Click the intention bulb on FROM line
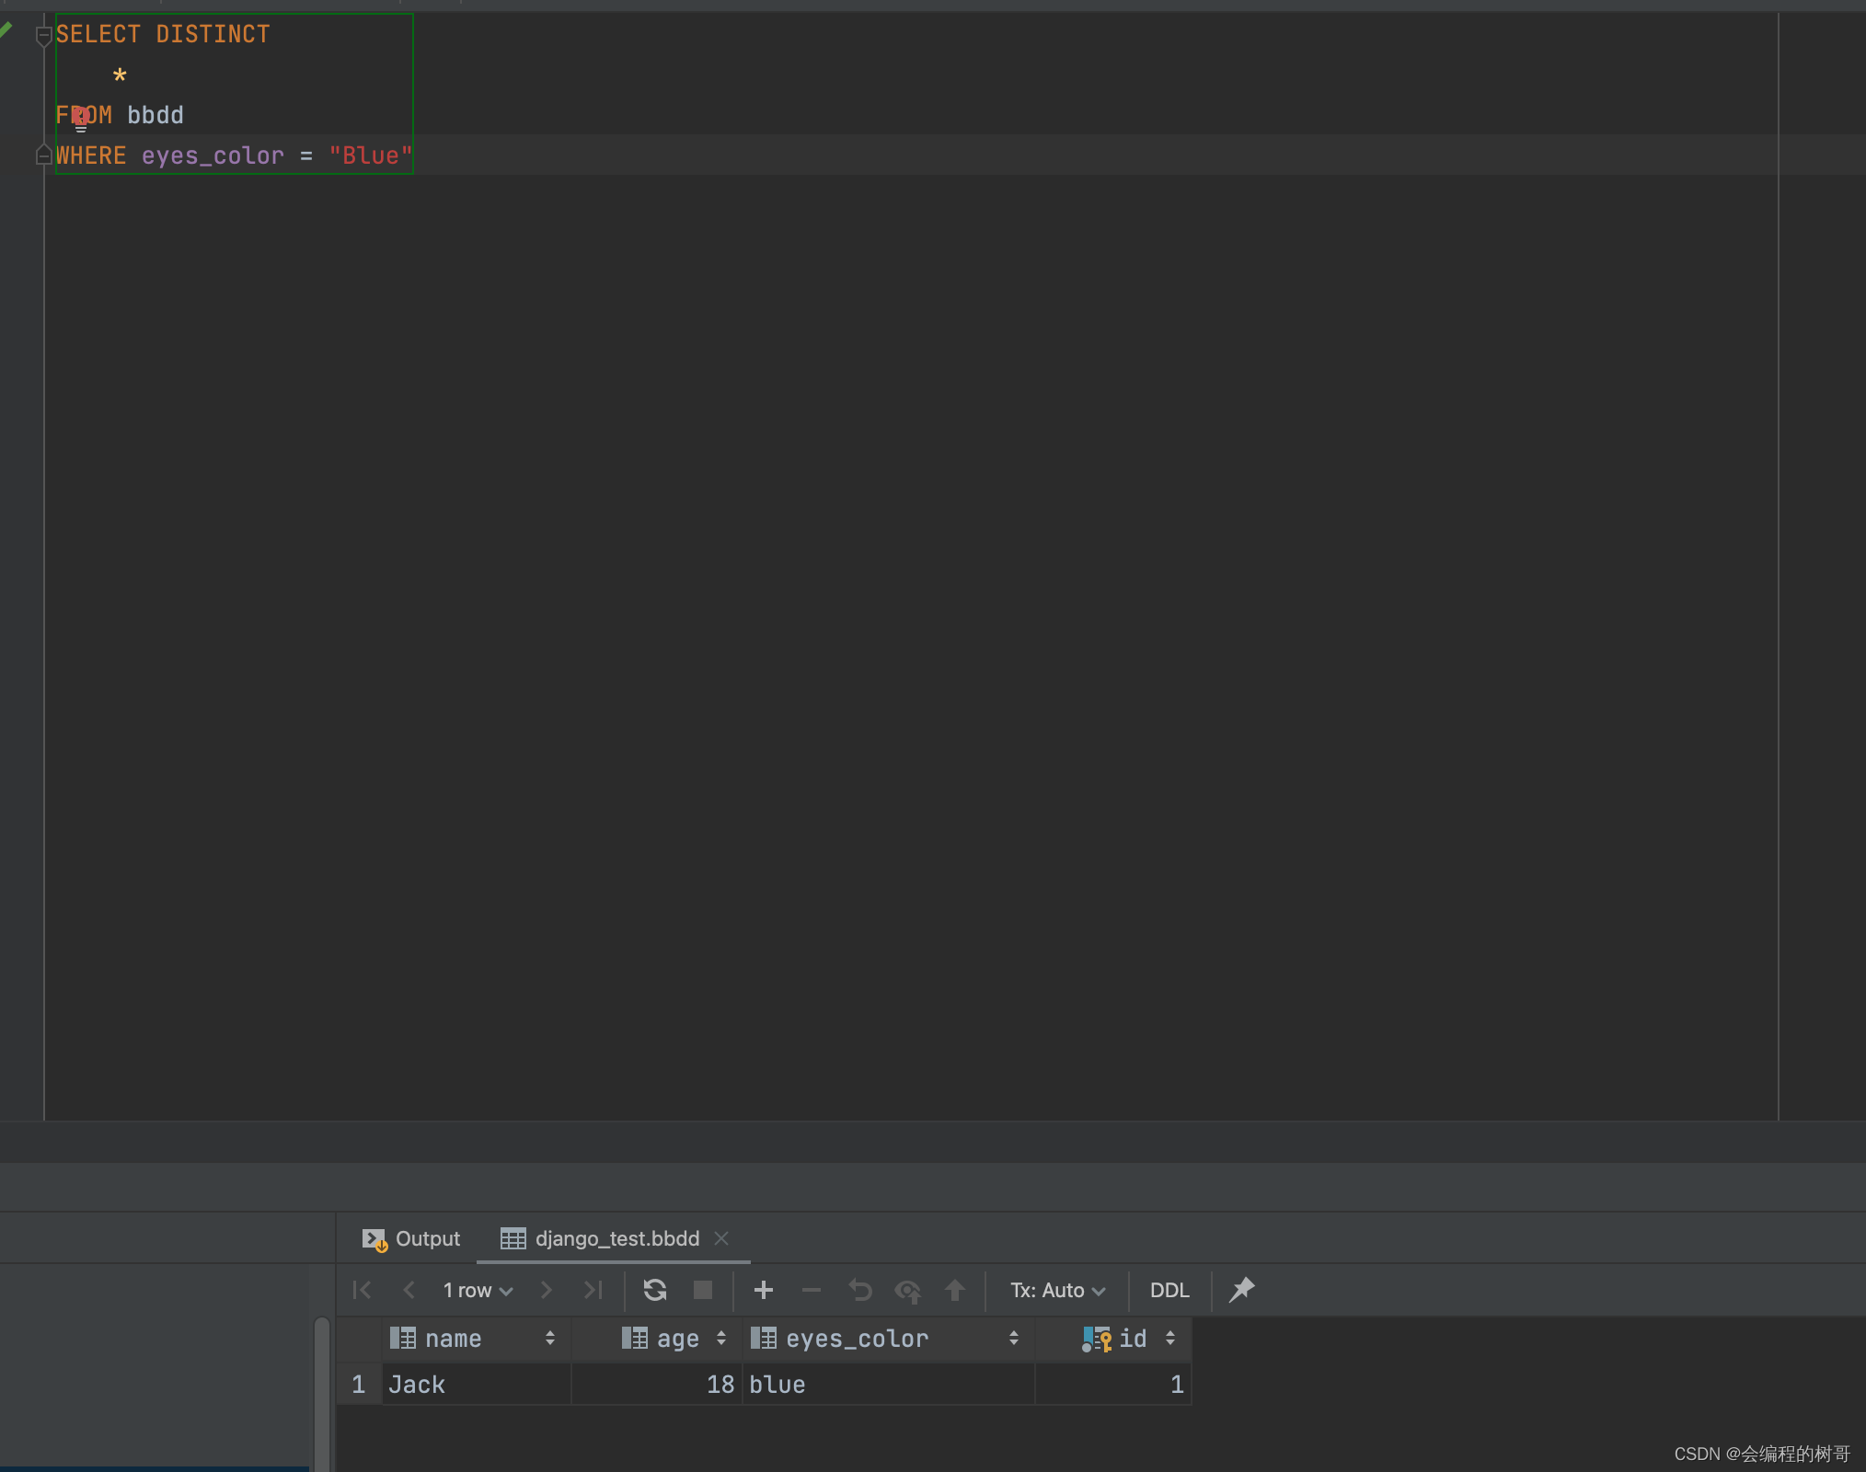The width and height of the screenshot is (1866, 1472). (x=81, y=118)
